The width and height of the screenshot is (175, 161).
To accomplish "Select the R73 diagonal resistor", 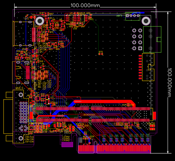I will (x=27, y=16).
